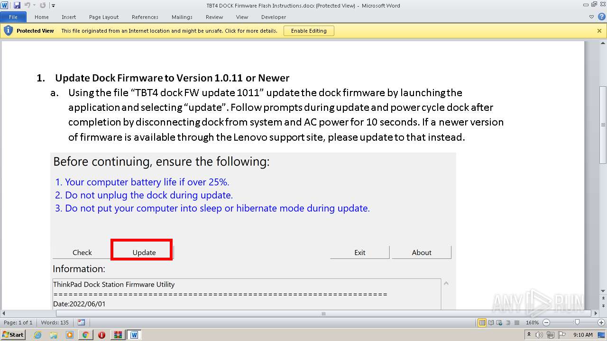The height and width of the screenshot is (341, 607).
Task: Select Full Screen Reading view icon
Action: [x=490, y=323]
